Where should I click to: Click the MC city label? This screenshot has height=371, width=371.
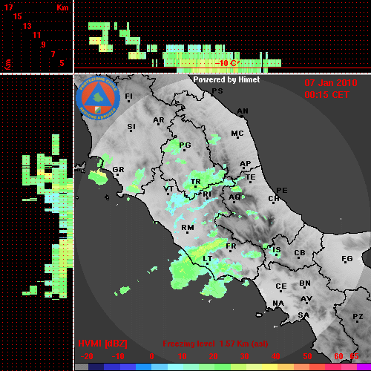[237, 134]
